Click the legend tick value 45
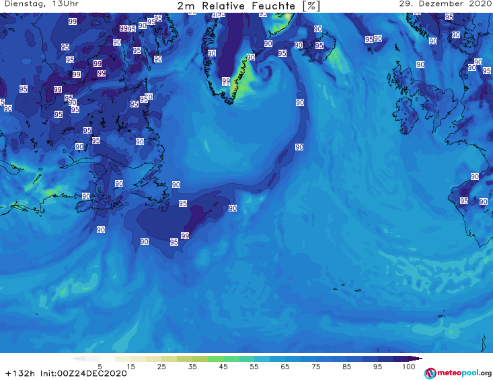Screen dimensions: 493x380 (223, 367)
